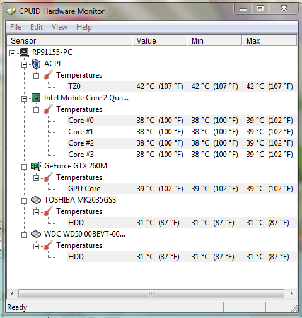Click the Ready status bar text
The height and width of the screenshot is (318, 302).
click(x=17, y=307)
